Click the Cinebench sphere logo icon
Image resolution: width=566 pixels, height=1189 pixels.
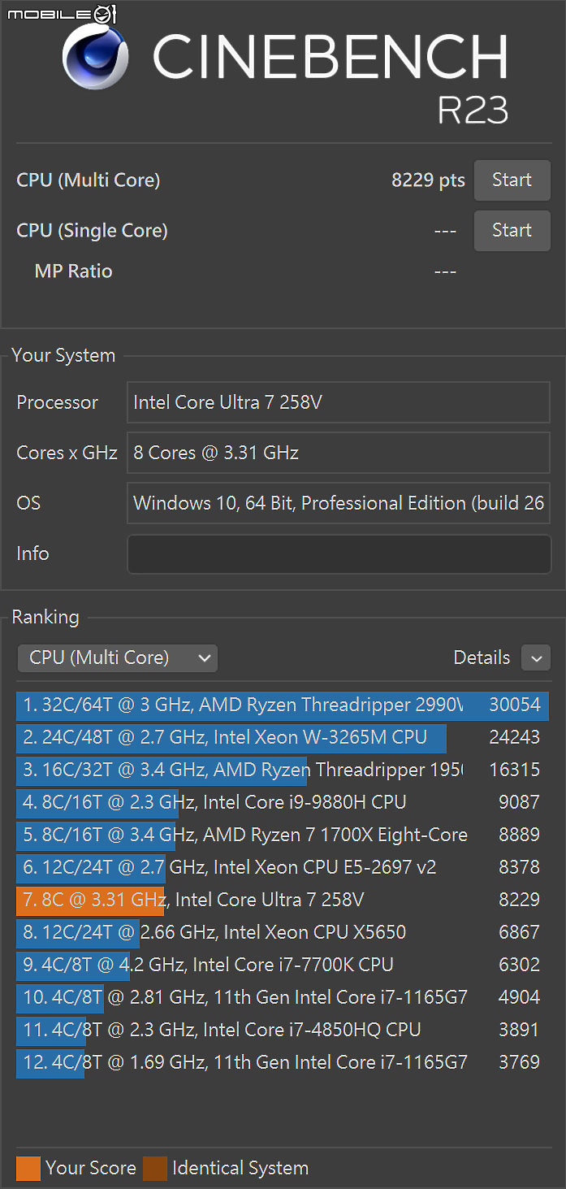pyautogui.click(x=96, y=58)
